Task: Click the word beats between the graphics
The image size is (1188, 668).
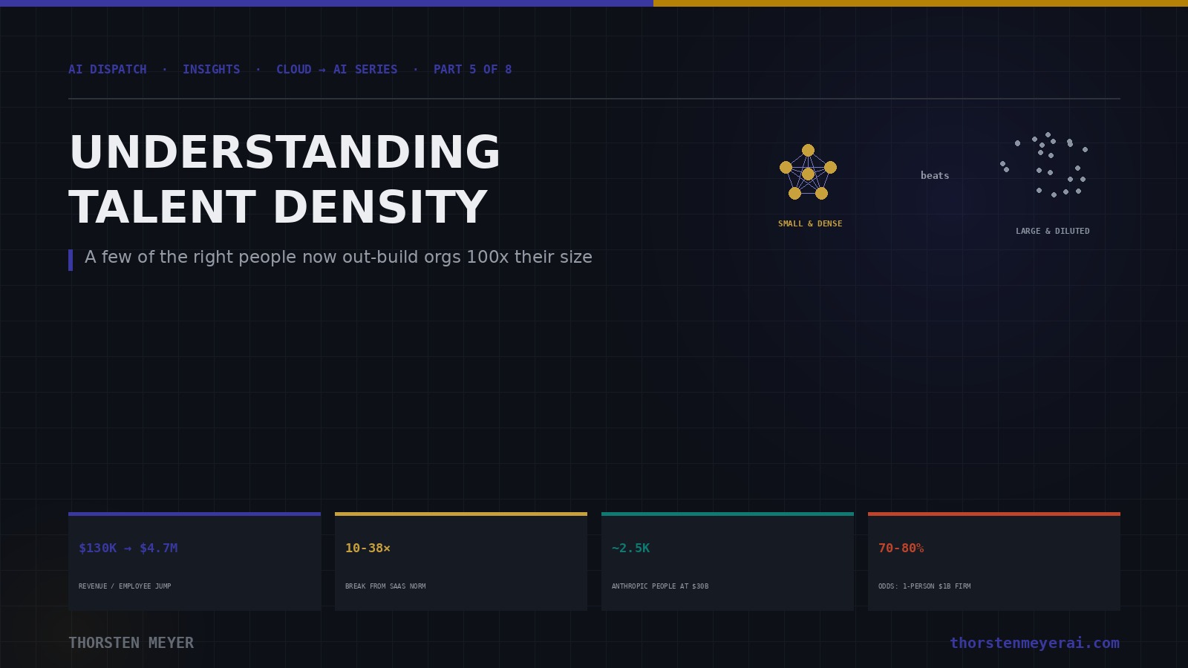Action: 935,176
